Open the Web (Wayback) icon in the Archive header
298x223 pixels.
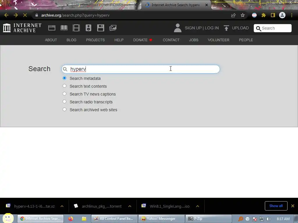coord(52,28)
